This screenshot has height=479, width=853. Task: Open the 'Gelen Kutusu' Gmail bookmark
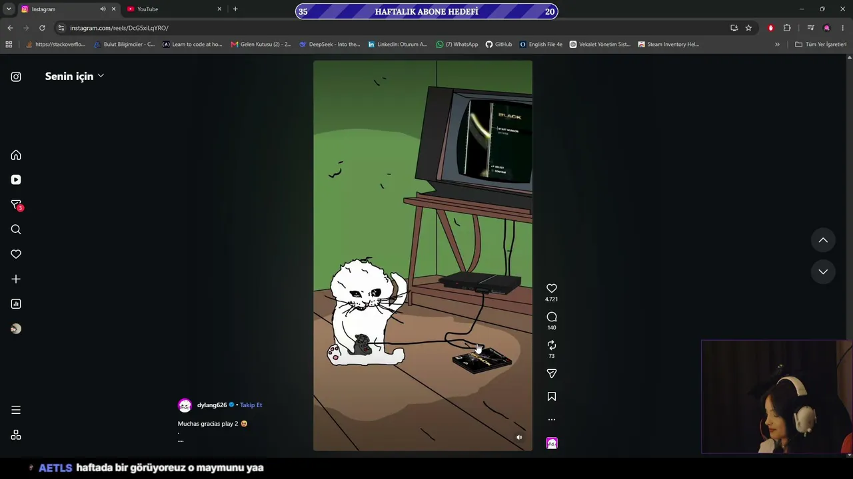pos(261,45)
